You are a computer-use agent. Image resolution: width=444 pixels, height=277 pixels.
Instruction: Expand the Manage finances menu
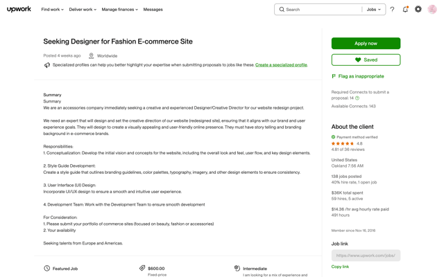point(120,9)
